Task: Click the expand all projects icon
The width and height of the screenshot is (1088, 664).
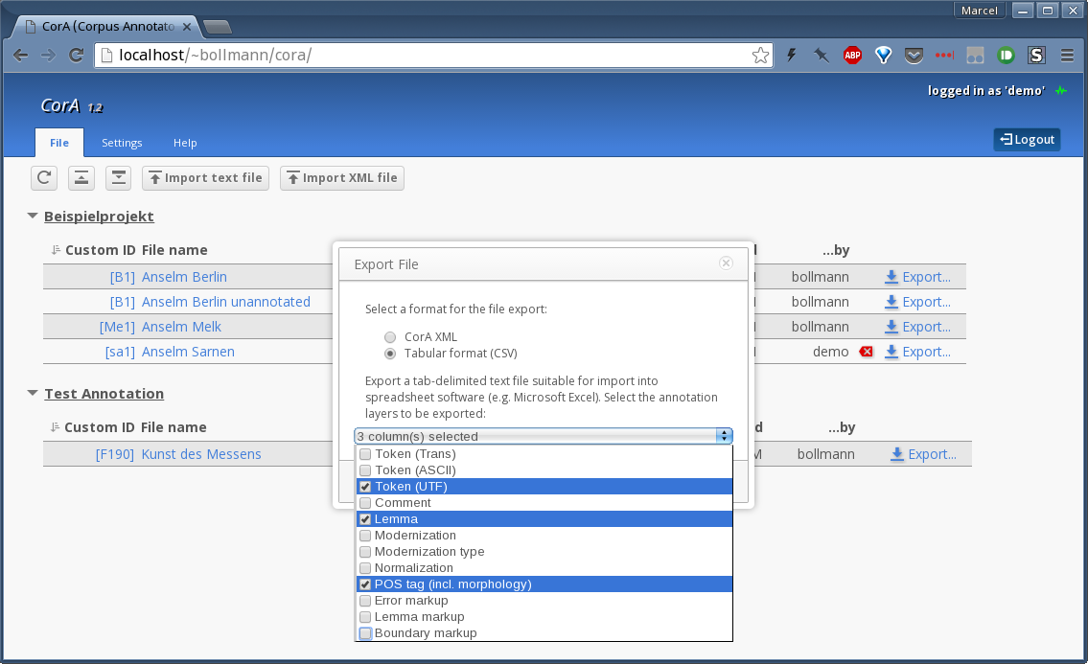Action: click(x=118, y=177)
